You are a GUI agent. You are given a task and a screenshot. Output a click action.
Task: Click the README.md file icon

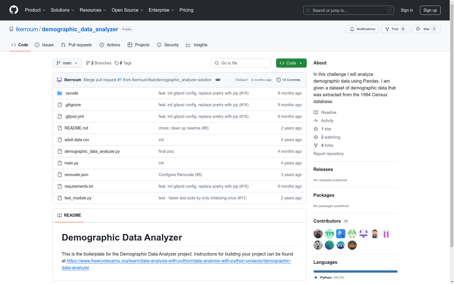point(60,128)
